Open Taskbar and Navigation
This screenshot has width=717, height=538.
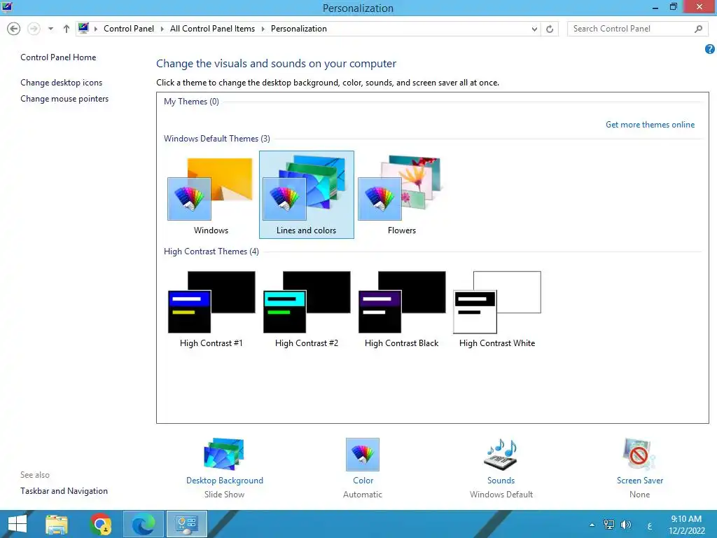pos(64,491)
